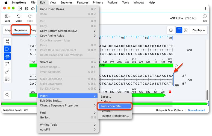Screen dimensions: 212x136
Task: Select the paintbrush color tool
Action: (7, 71)
